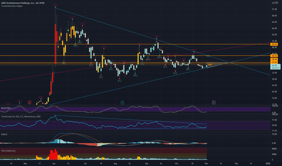Click the 10.00 MACD axis value

click(274, 134)
